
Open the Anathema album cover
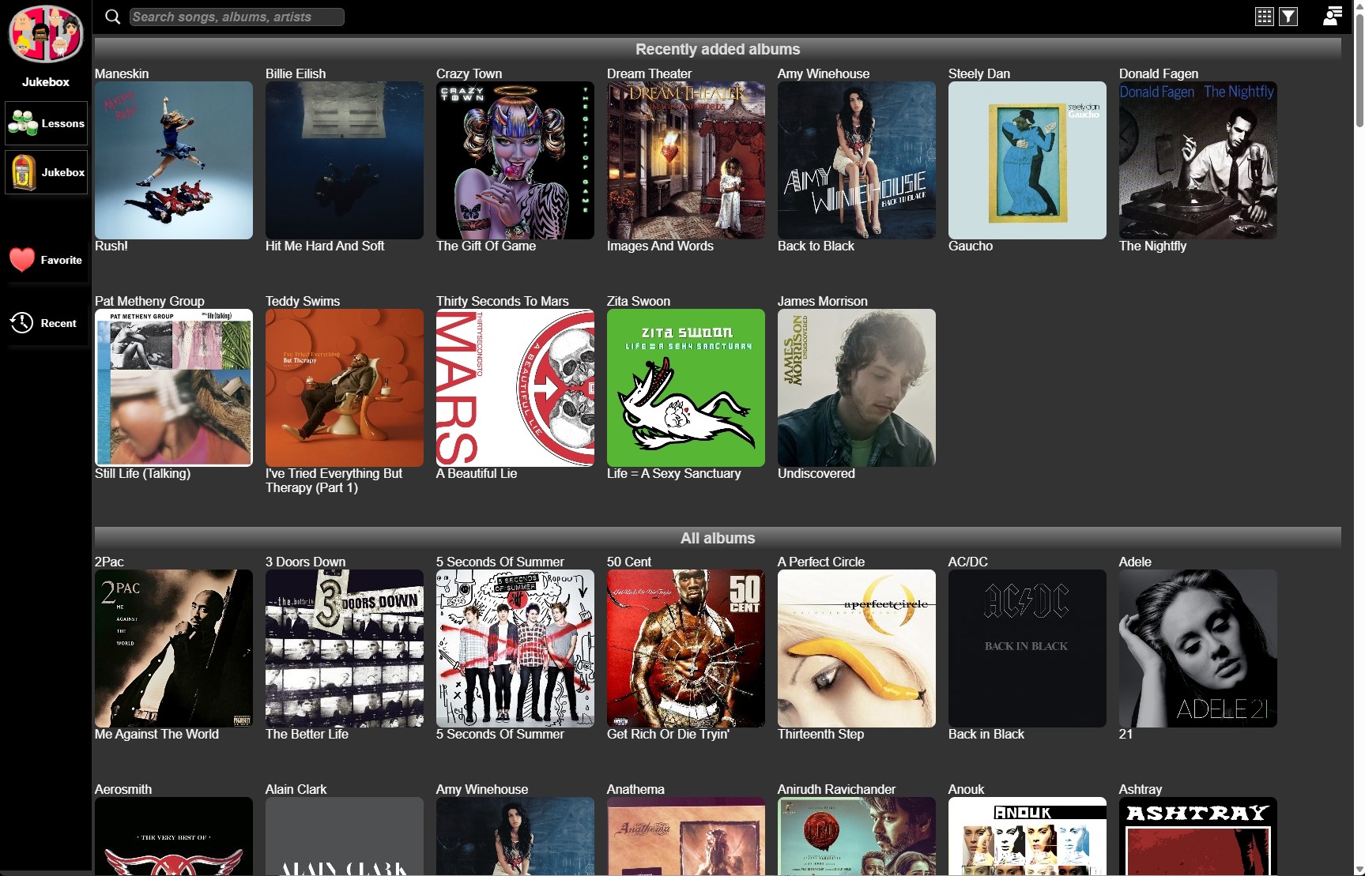[x=686, y=836]
